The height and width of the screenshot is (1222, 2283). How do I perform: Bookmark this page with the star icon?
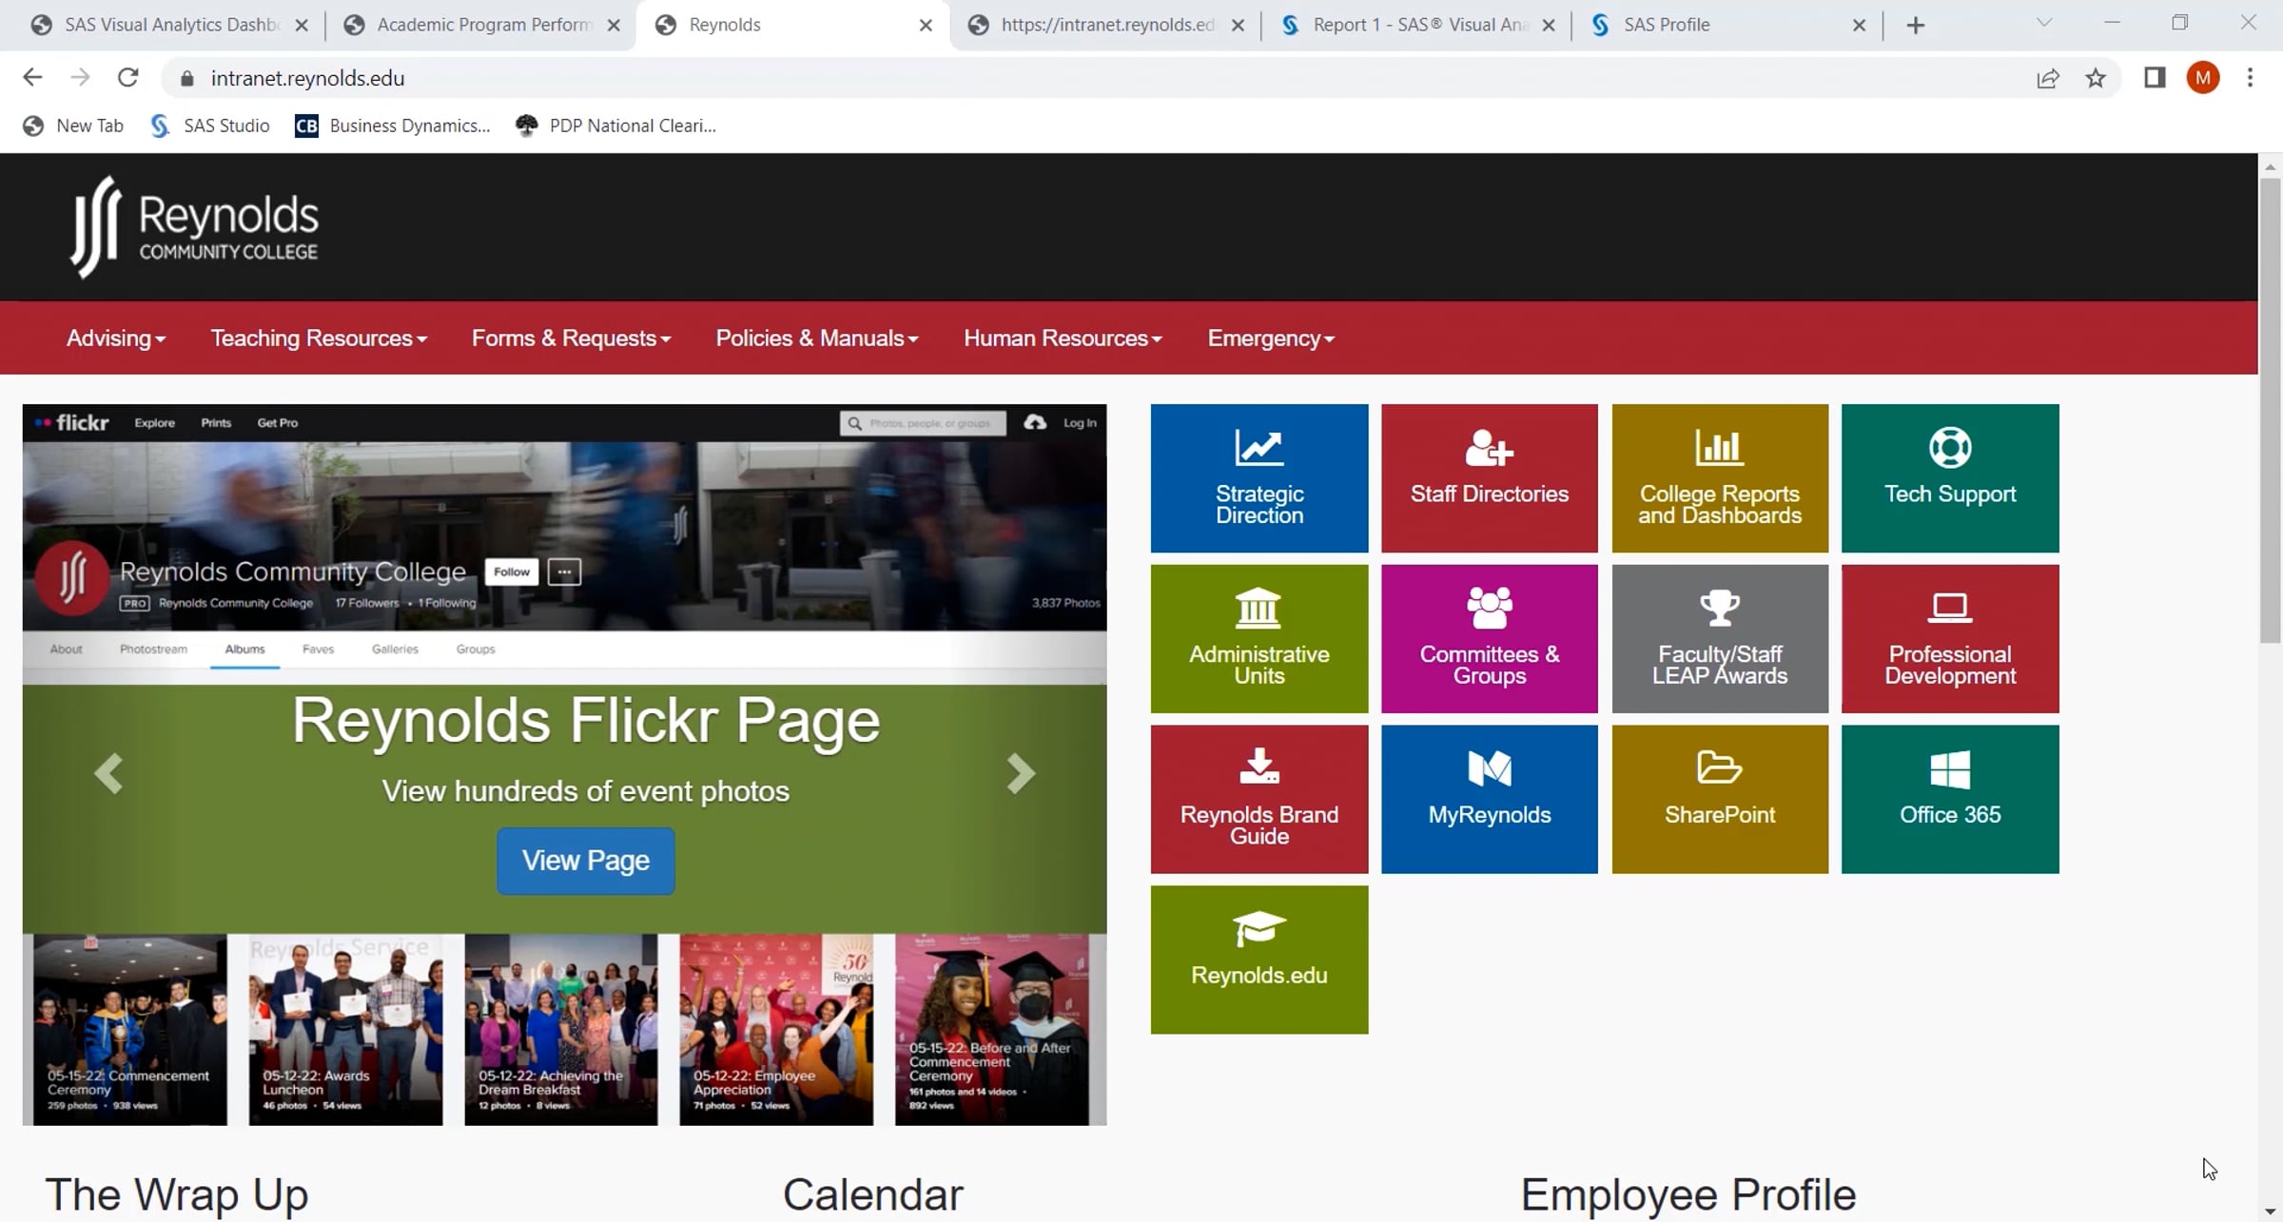coord(2096,78)
